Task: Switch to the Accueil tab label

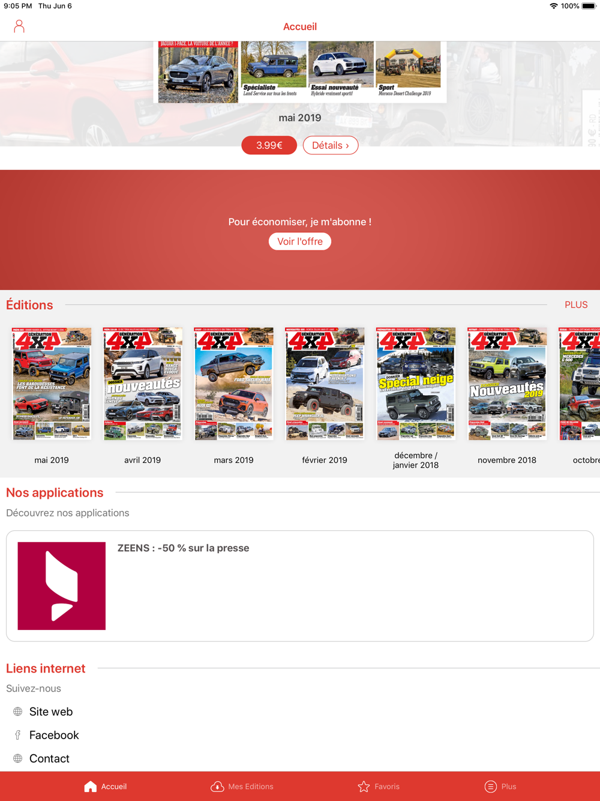Action: click(114, 787)
